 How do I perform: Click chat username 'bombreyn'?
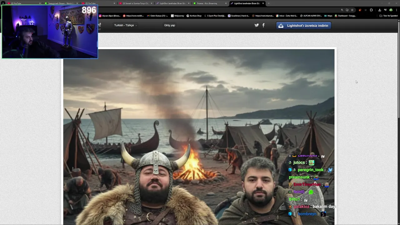307,214
